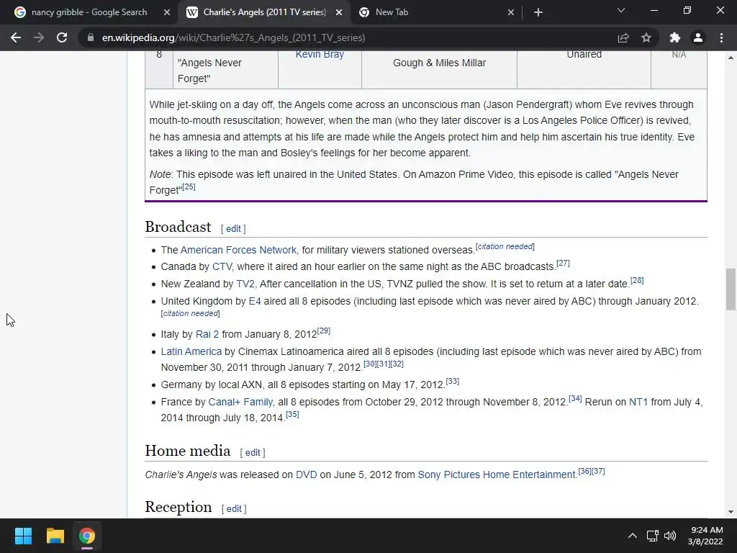
Task: Open the Windows Start menu
Action: pos(23,536)
